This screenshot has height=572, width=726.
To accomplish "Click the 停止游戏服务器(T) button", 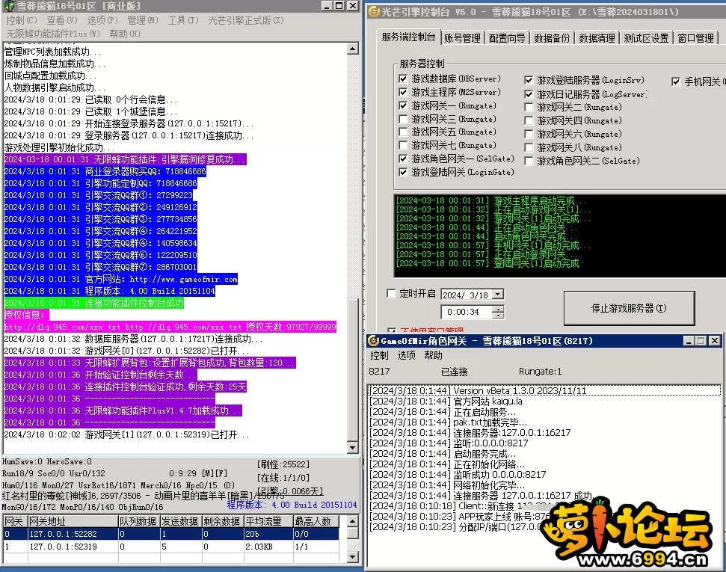I will 629,309.
